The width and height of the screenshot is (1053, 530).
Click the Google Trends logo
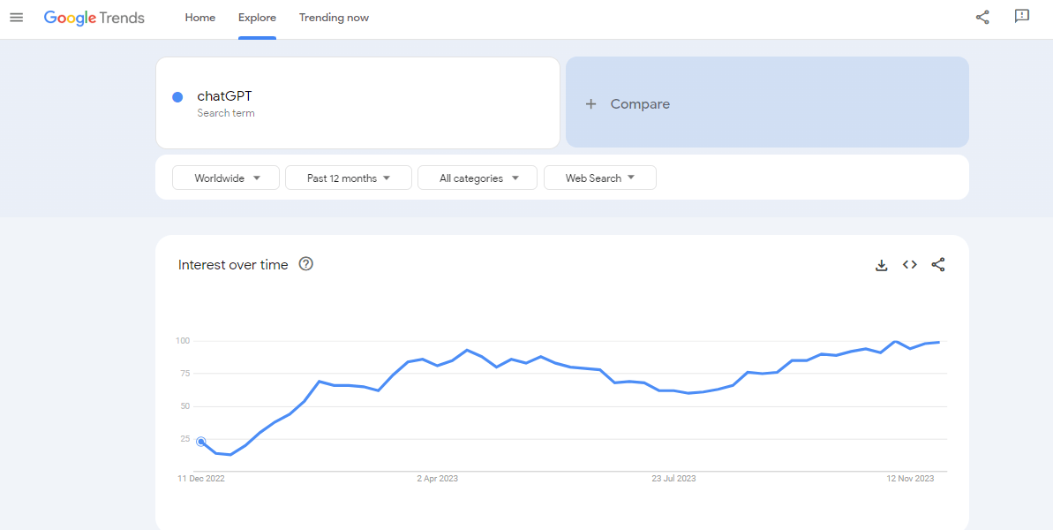pyautogui.click(x=94, y=19)
